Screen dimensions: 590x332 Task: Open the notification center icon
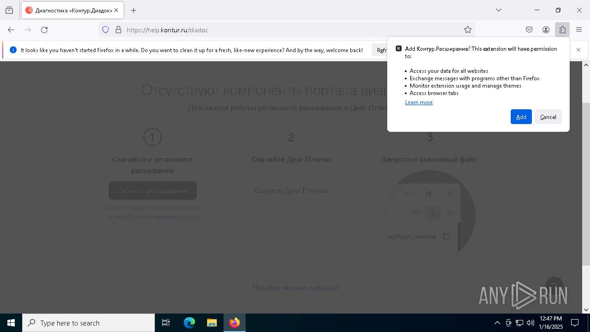(x=575, y=323)
